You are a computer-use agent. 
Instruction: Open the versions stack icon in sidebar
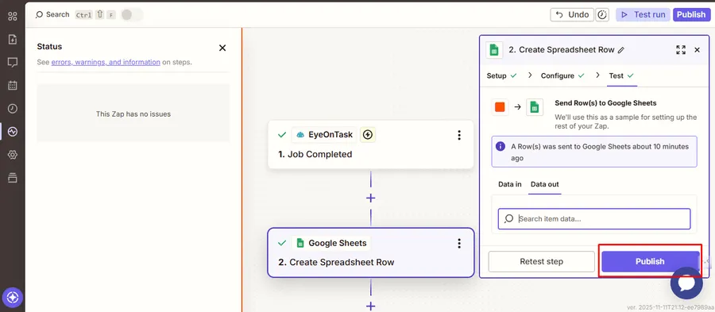pyautogui.click(x=12, y=178)
